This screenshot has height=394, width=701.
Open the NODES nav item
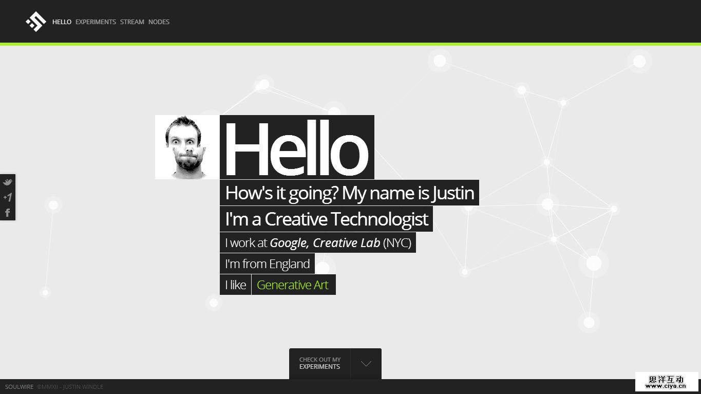(159, 22)
